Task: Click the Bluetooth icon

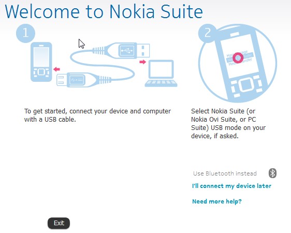Action: tap(272, 173)
